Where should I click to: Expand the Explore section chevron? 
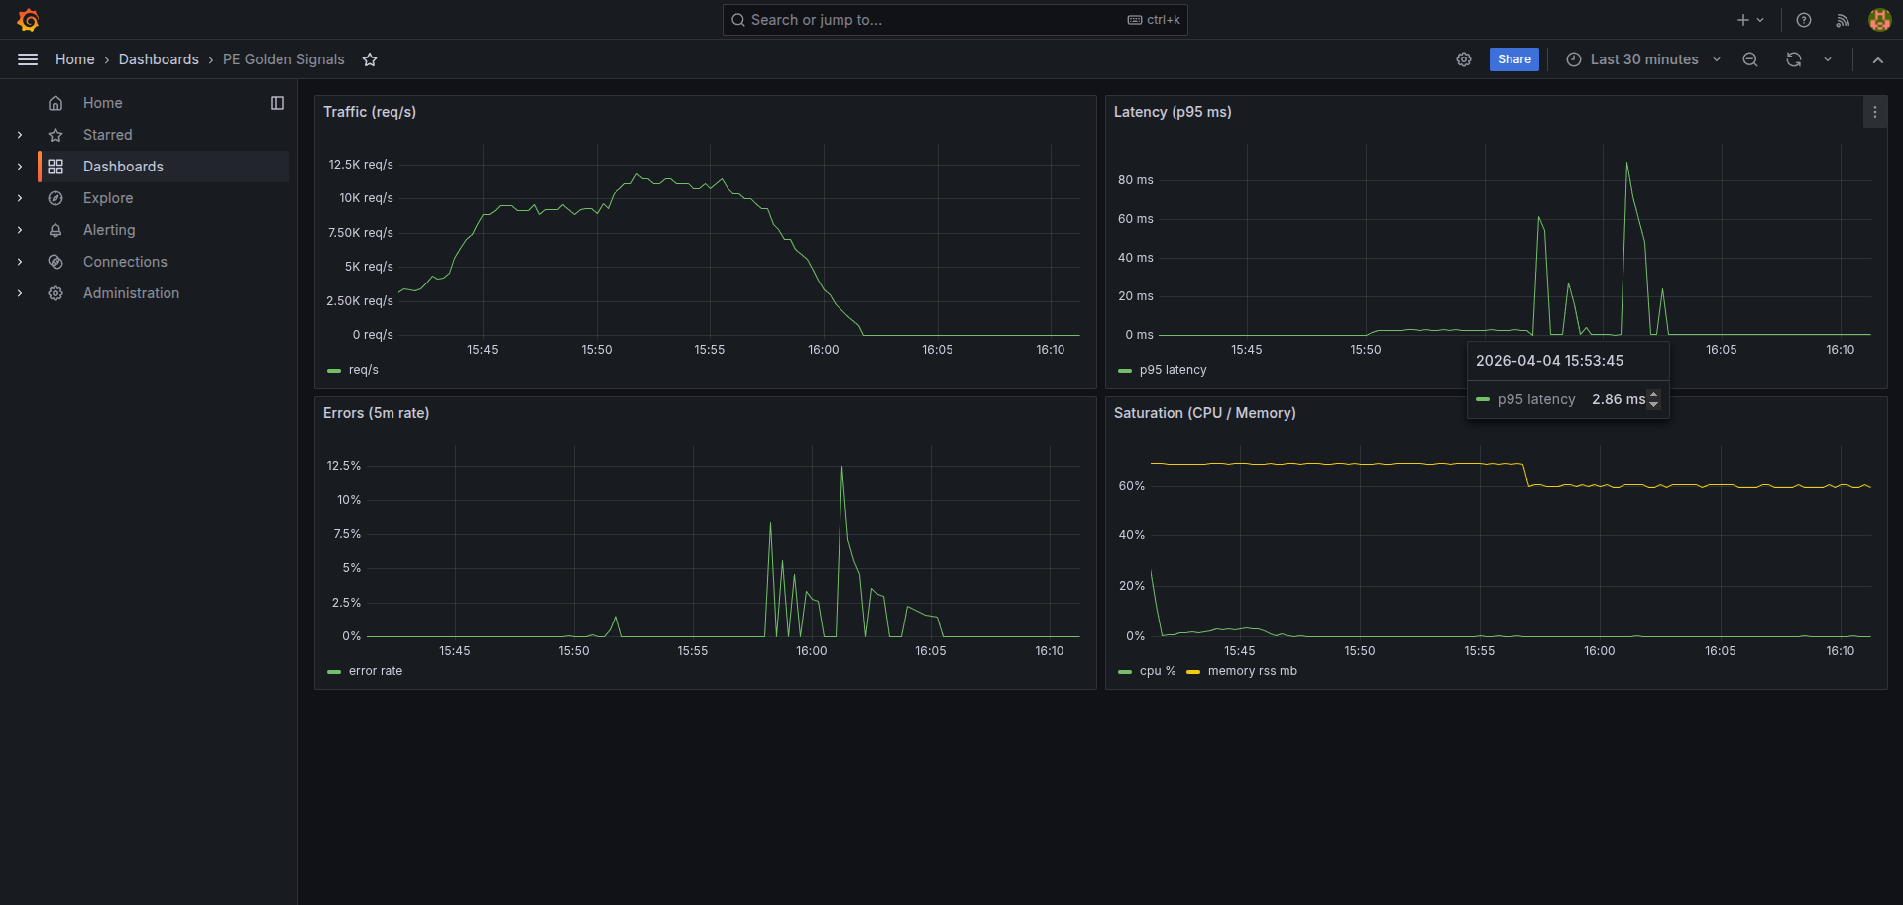20,198
